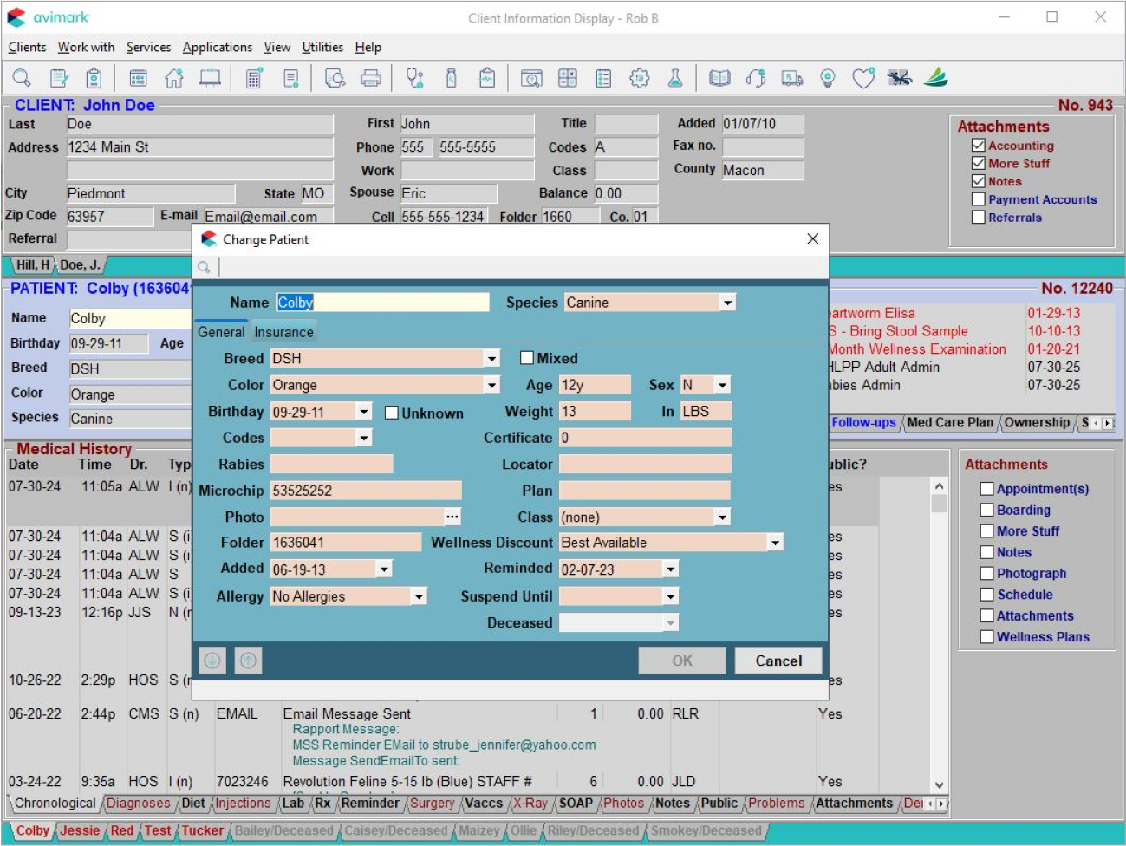Open the Clients menu
This screenshot has width=1126, height=846.
(x=27, y=47)
